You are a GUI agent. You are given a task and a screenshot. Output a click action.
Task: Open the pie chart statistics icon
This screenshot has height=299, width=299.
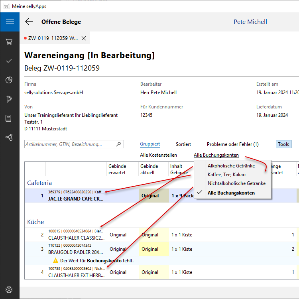[9, 80]
